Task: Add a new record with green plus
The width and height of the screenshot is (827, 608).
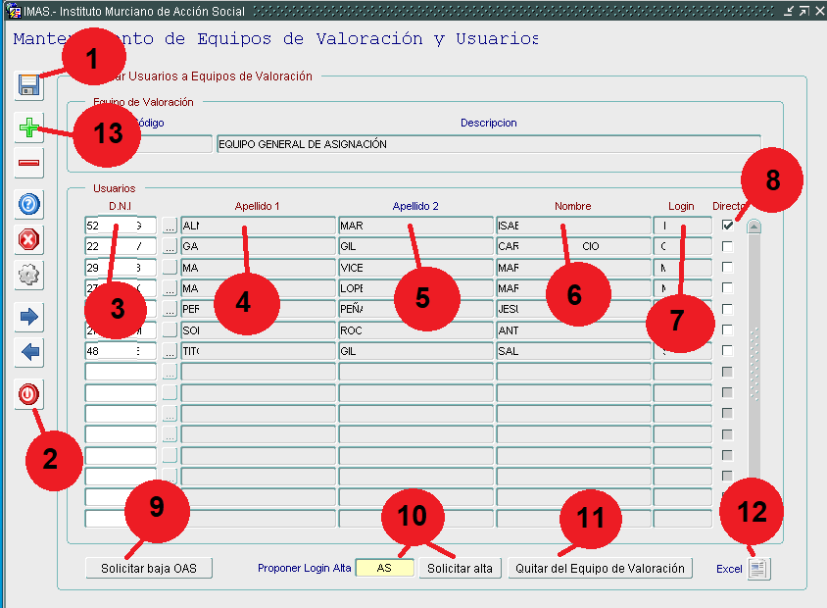Action: [29, 127]
